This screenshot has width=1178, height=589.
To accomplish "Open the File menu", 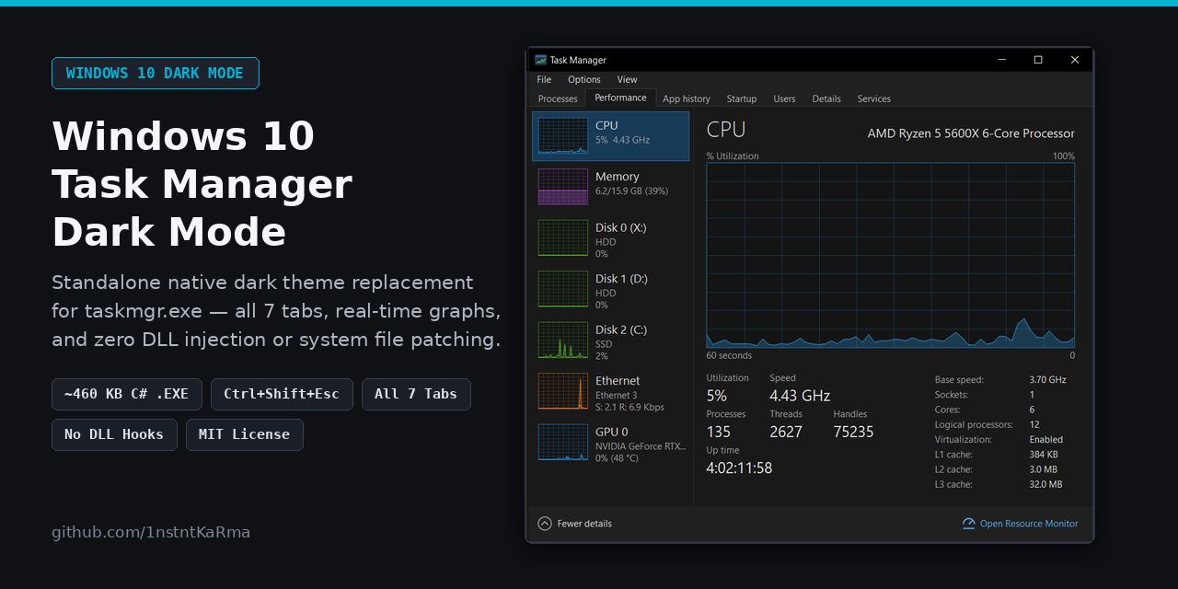I will [x=544, y=79].
